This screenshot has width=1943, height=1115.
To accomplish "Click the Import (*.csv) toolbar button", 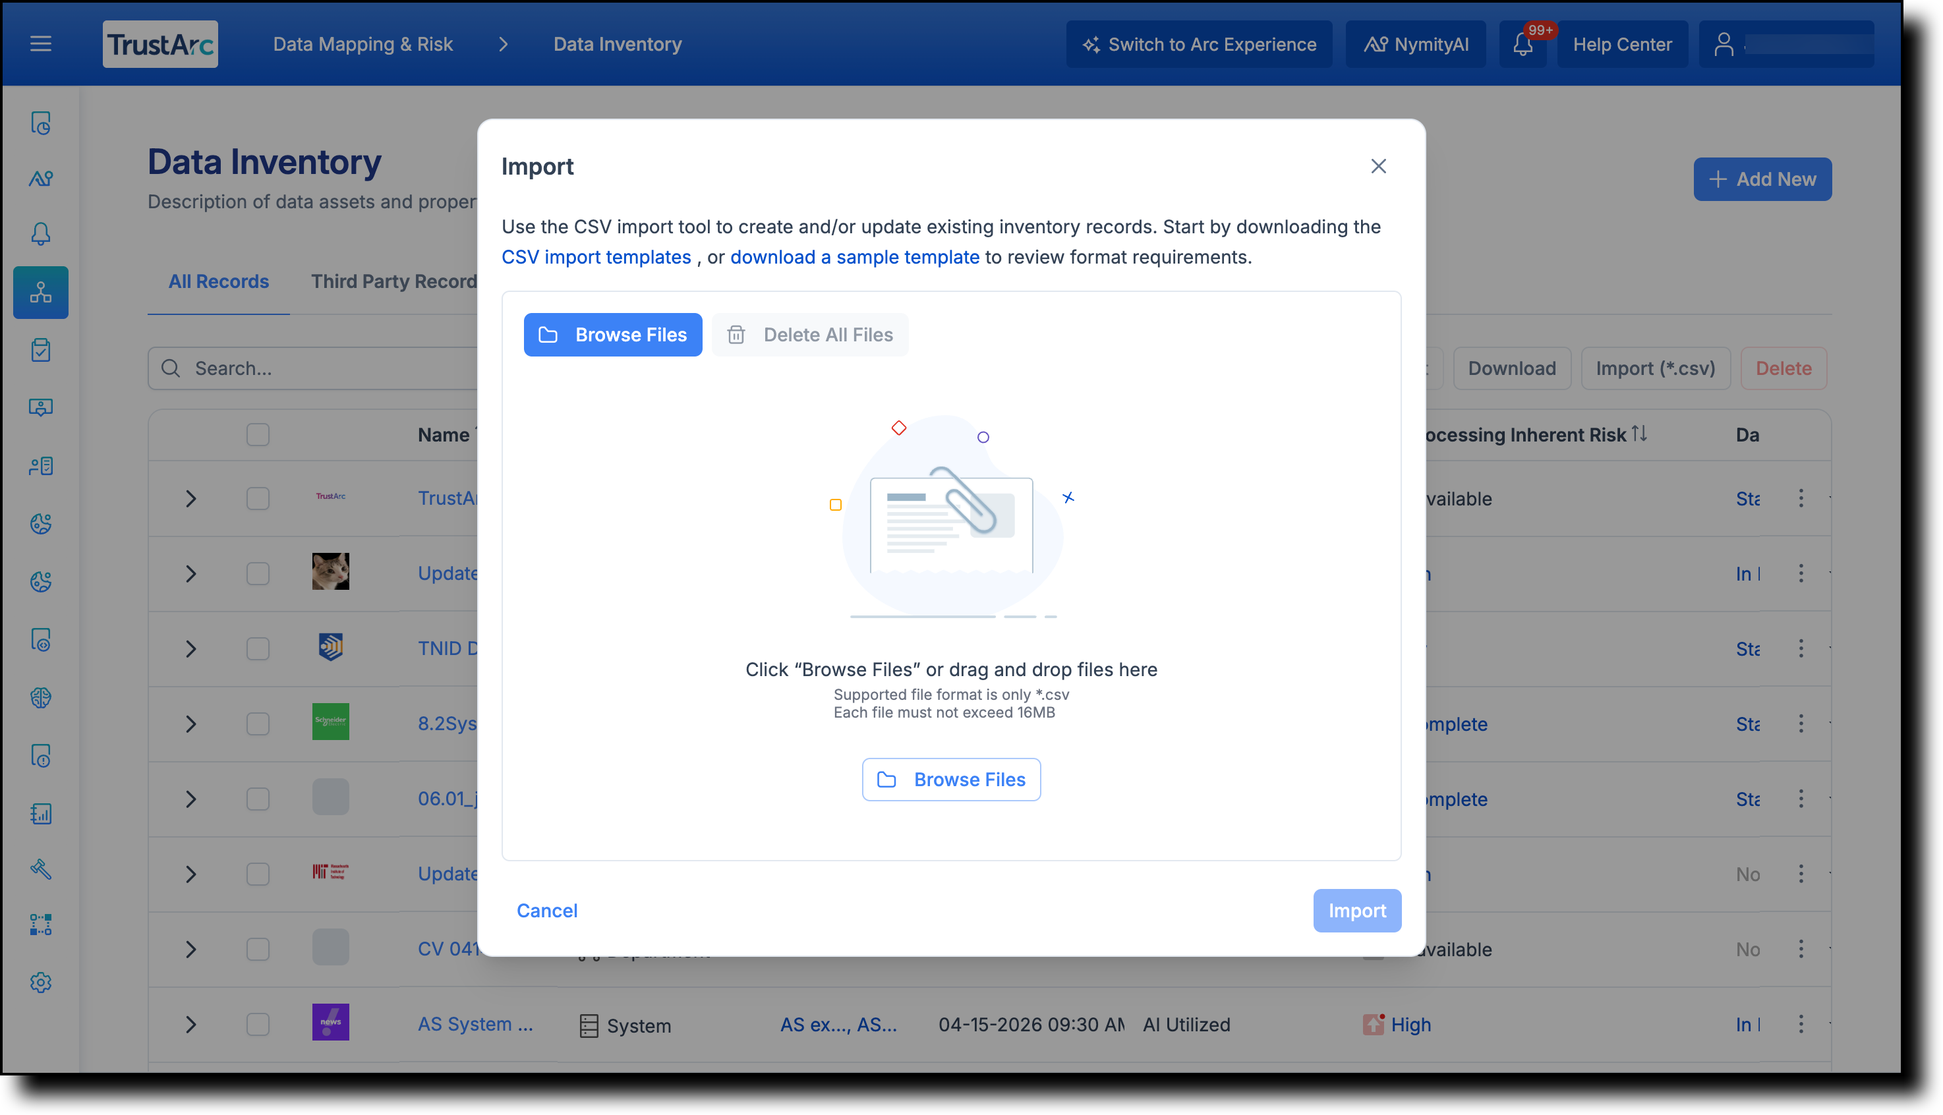I will coord(1655,368).
